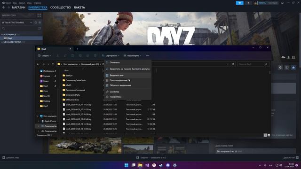Click the Steam library search field
The image size is (301, 169).
coord(19,28)
